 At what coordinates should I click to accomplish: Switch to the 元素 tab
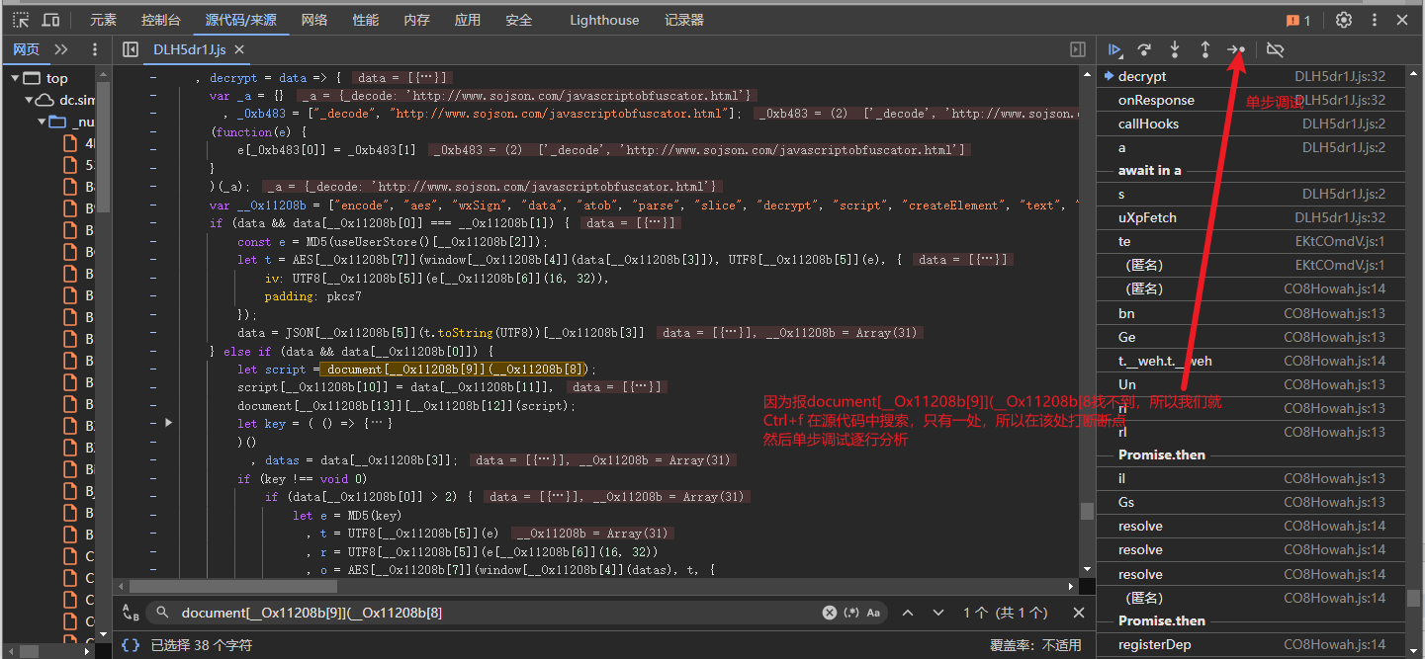coord(103,20)
